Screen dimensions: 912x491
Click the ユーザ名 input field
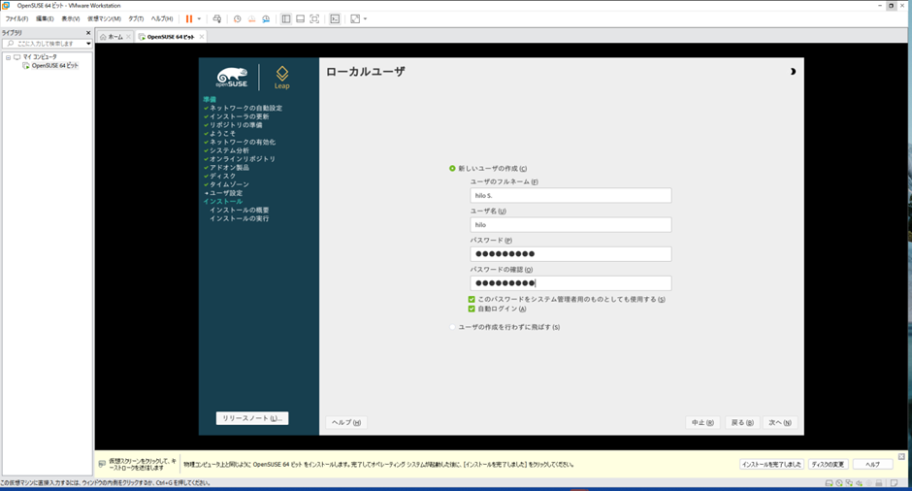[570, 225]
